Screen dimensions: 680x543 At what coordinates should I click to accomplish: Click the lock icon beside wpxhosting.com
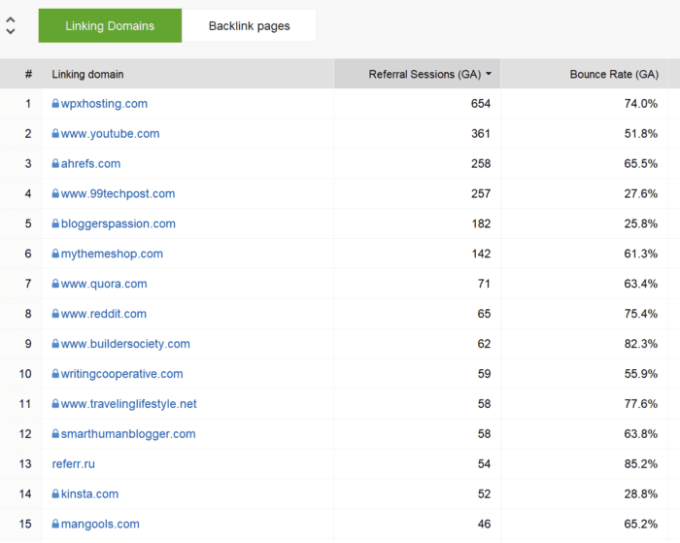click(55, 103)
